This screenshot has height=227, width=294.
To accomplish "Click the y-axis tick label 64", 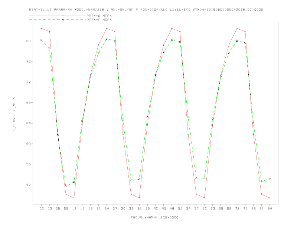I will (28, 123).
